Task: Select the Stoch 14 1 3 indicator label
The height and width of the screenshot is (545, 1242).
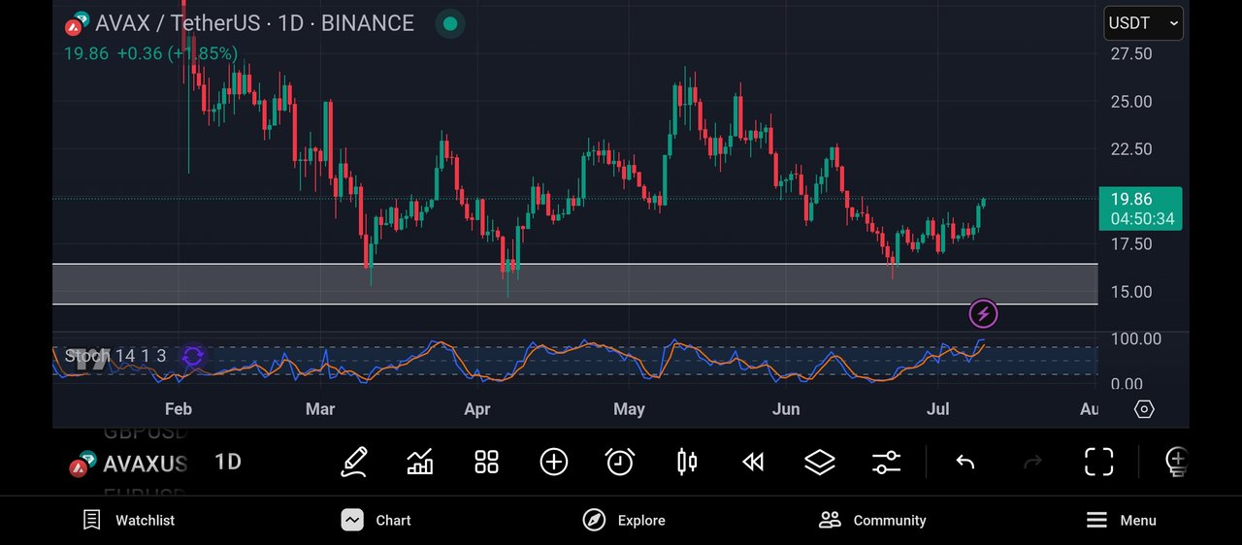Action: pyautogui.click(x=115, y=356)
